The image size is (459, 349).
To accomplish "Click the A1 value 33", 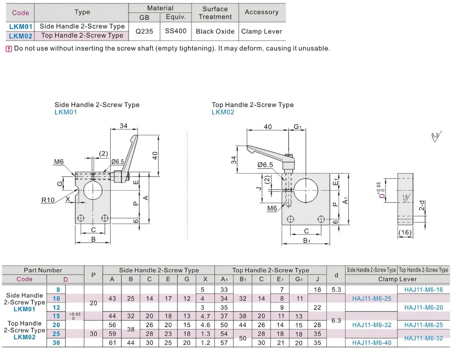I will (x=224, y=290).
